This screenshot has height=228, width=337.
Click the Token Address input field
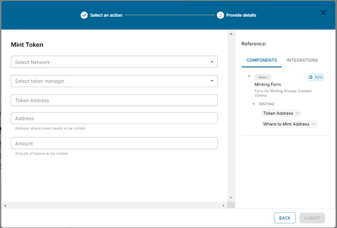coord(114,100)
